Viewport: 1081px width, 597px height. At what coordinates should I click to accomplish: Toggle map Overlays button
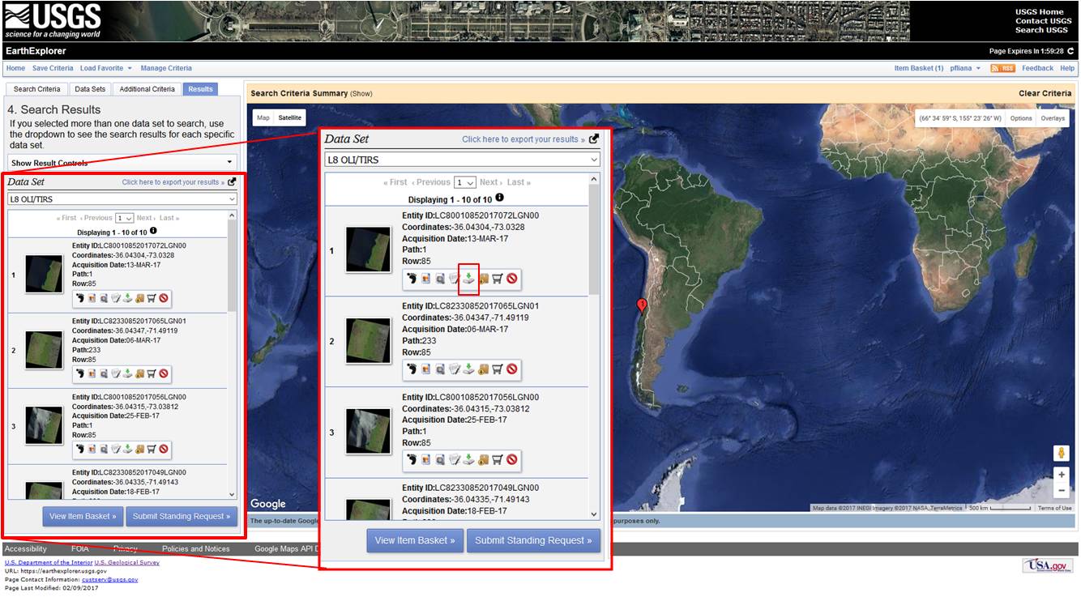[x=1053, y=118]
